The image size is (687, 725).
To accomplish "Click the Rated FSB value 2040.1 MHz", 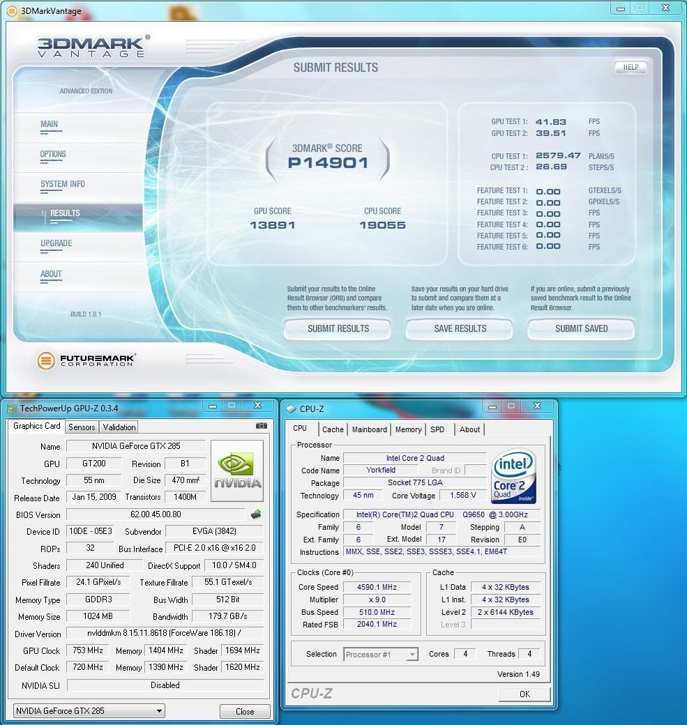I will [377, 624].
